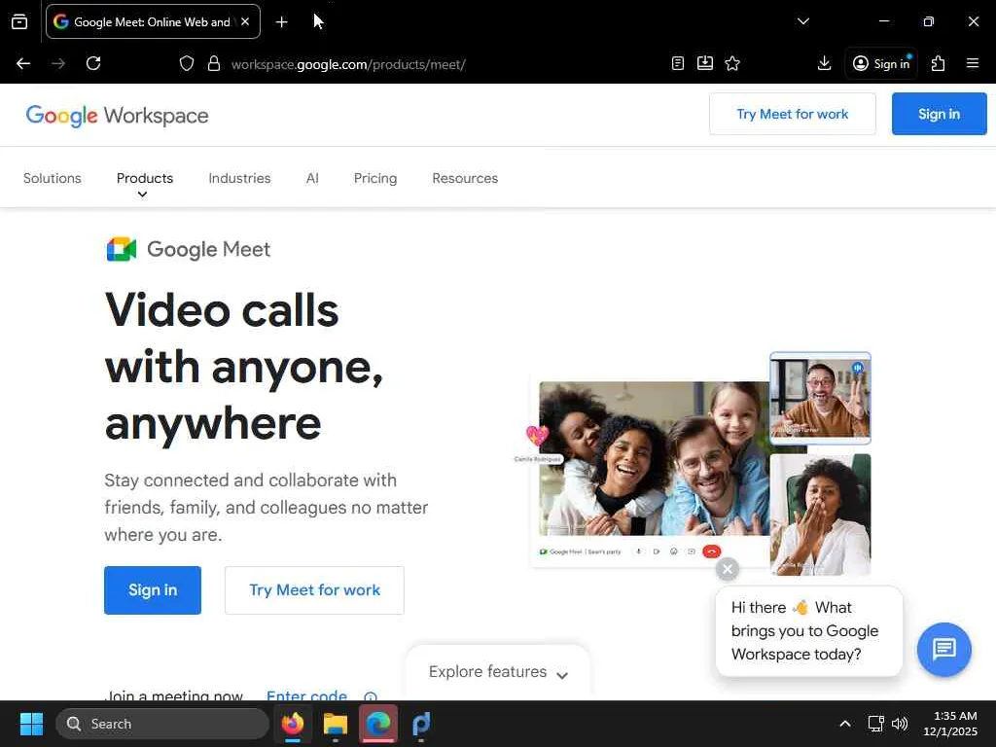The image size is (996, 747).
Task: Open the Solutions menu
Action: (x=53, y=179)
